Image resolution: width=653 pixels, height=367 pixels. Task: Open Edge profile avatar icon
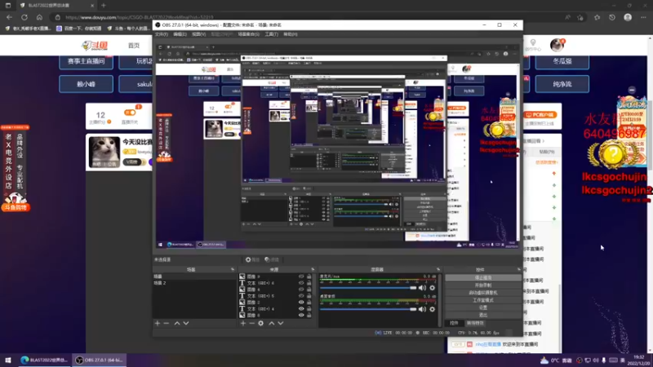click(x=628, y=17)
